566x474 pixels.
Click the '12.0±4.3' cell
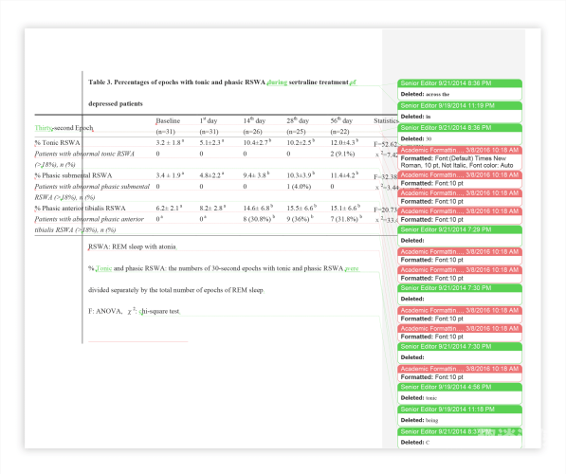tap(344, 142)
